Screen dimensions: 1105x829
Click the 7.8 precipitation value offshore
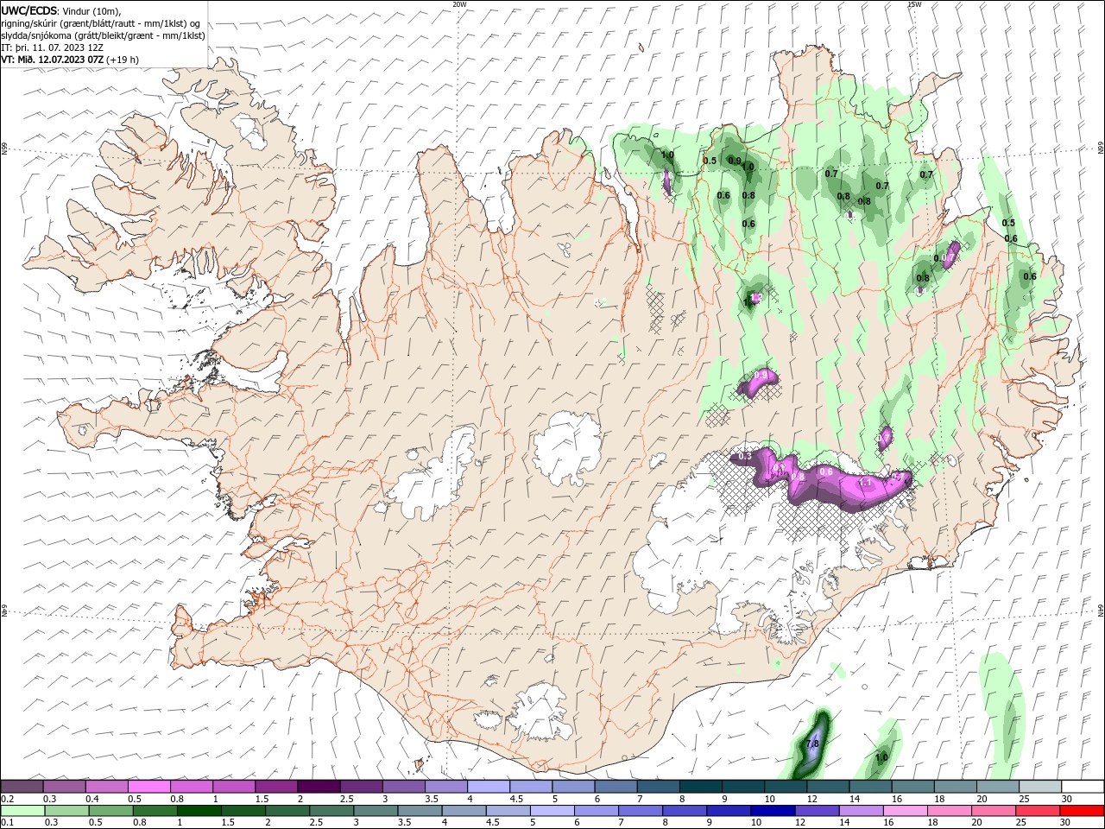coord(811,744)
